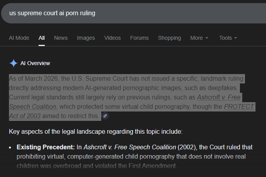Expand the Tools dropdown

coord(228,38)
